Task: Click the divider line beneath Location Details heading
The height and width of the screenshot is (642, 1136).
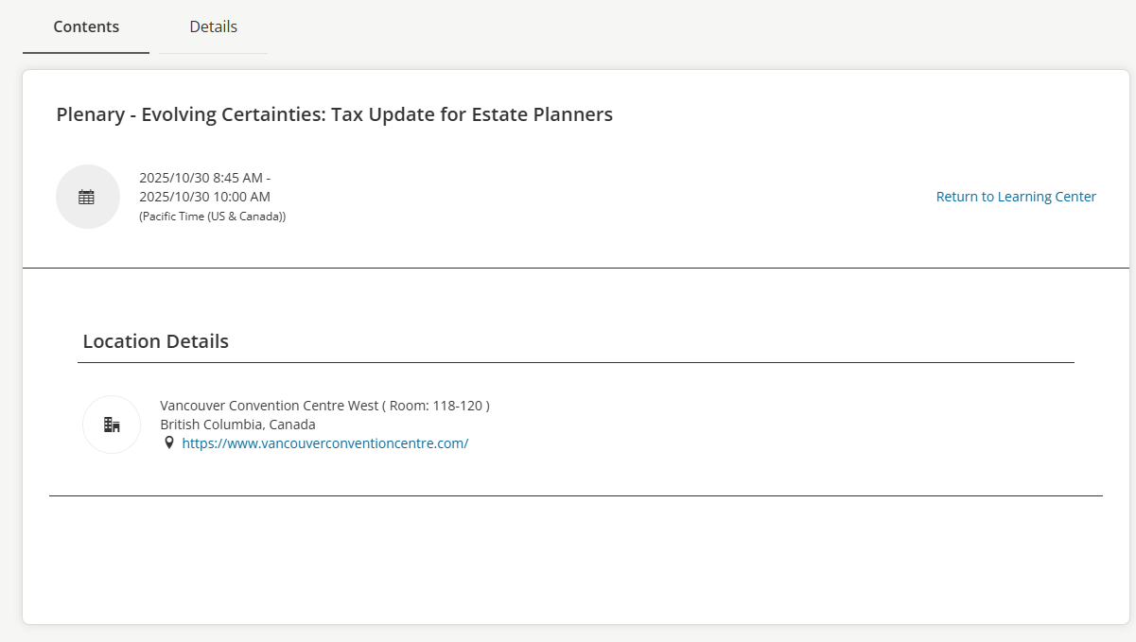Action: coord(575,362)
